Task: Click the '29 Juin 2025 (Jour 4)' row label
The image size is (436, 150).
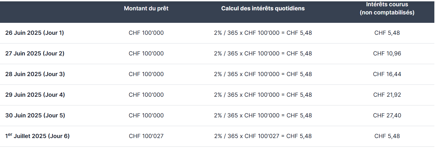Action: pos(35,95)
